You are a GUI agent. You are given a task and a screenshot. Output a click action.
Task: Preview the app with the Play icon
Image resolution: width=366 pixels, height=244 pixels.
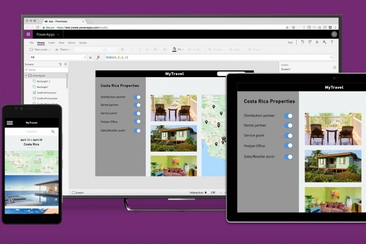click(317, 42)
